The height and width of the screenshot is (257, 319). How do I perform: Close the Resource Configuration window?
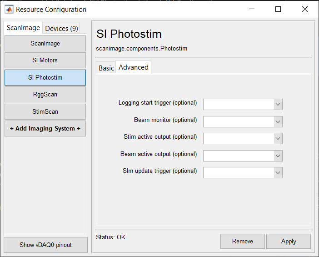tap(305, 9)
